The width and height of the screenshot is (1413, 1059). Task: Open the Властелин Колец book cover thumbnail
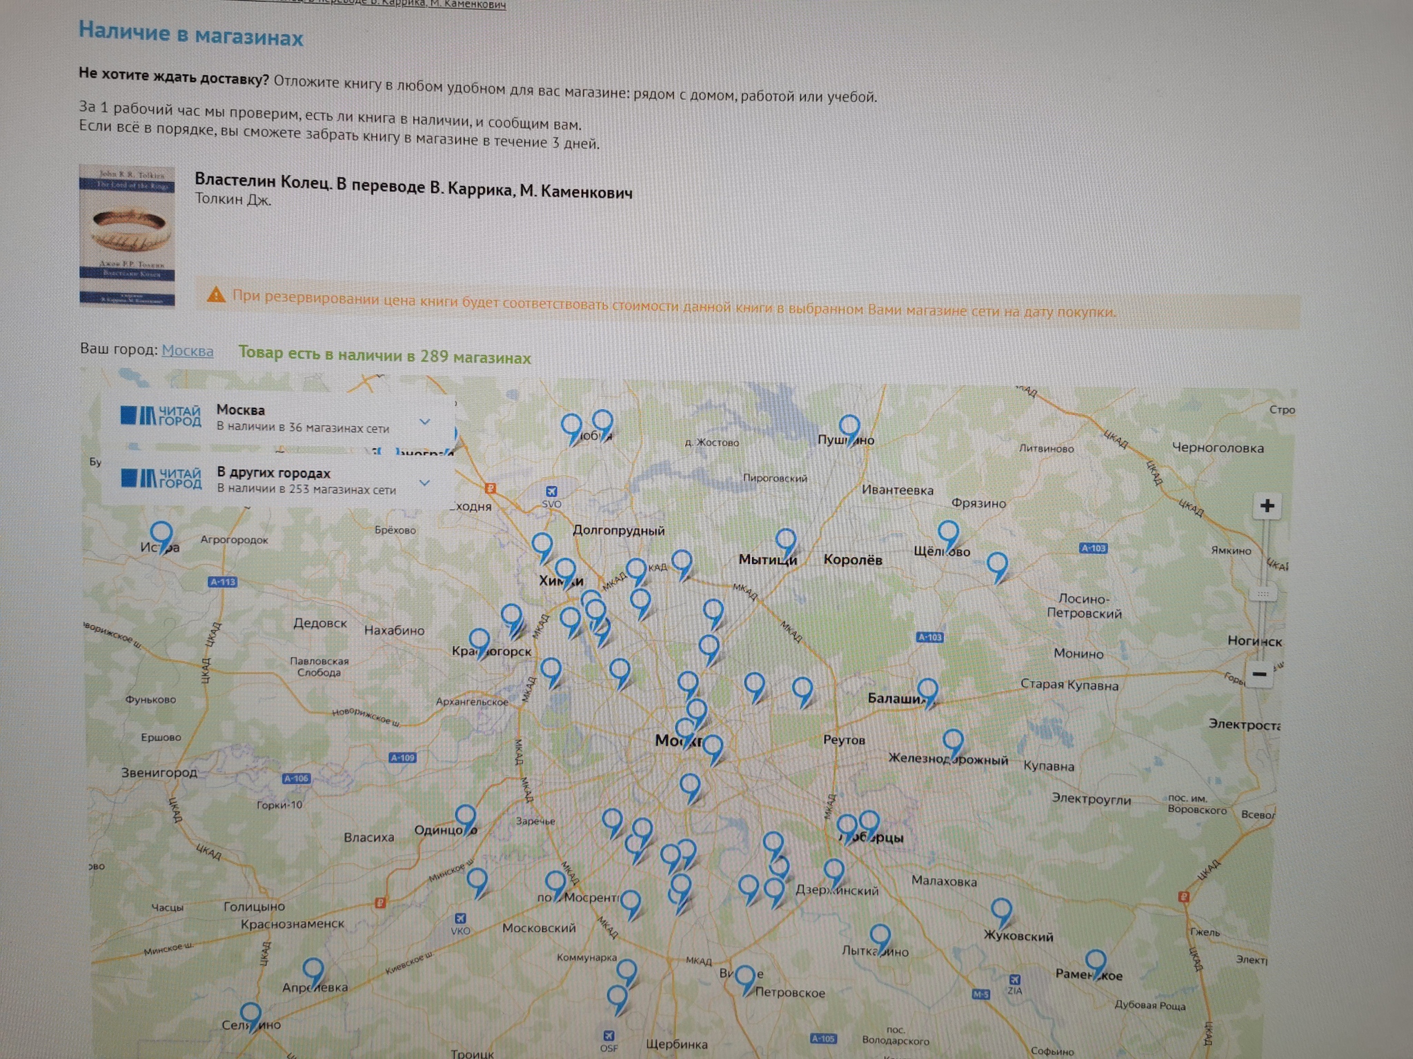(127, 235)
